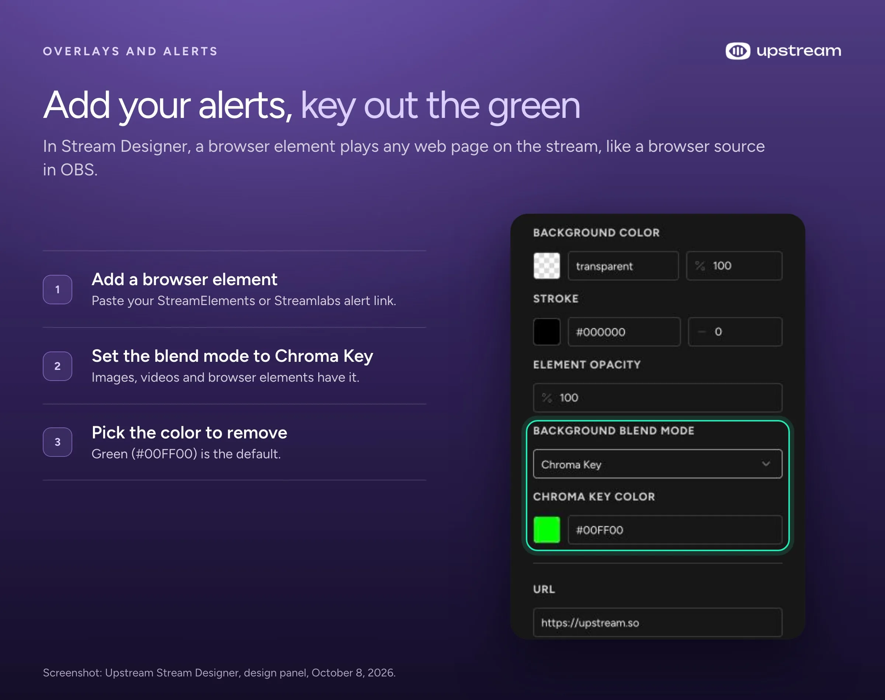Click the 'ELEMENT OPACITY' section label
Screen dimensions: 885x700
point(586,364)
